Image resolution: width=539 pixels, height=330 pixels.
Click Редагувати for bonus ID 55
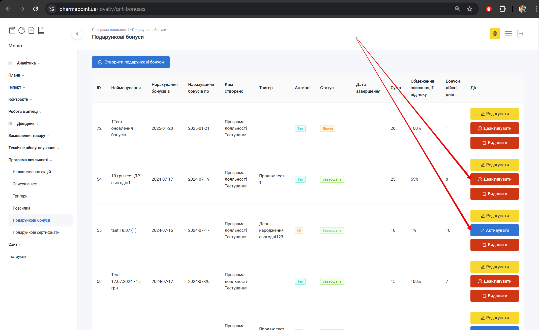coord(494,216)
